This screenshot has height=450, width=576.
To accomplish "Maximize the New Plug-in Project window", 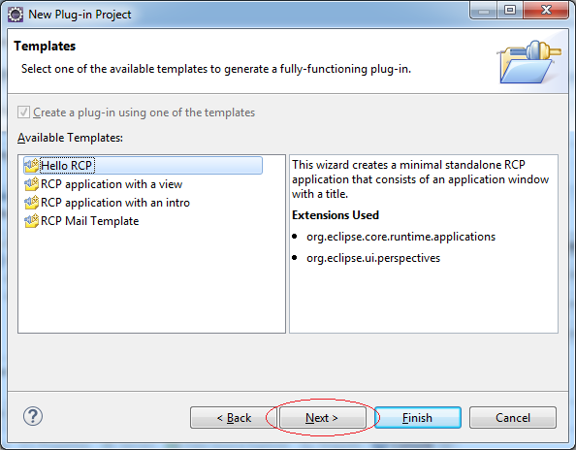I will [x=510, y=10].
